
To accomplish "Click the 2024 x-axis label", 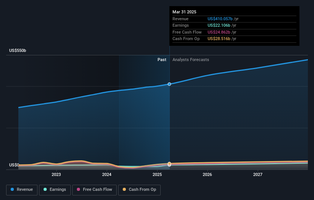I will tap(107, 174).
